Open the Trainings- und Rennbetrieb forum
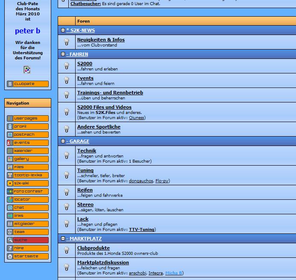The image size is (296, 280). pyautogui.click(x=110, y=93)
